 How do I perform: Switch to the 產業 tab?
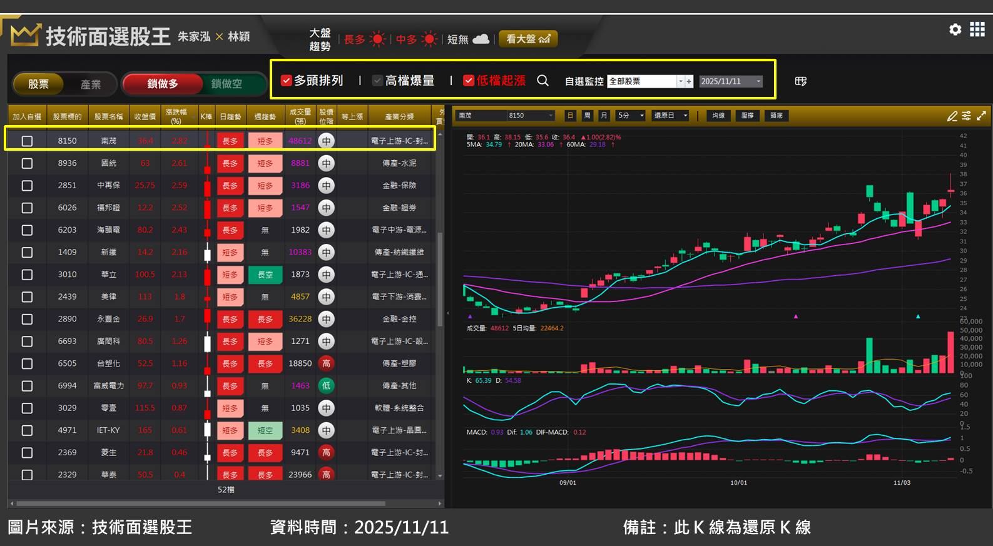[x=91, y=84]
